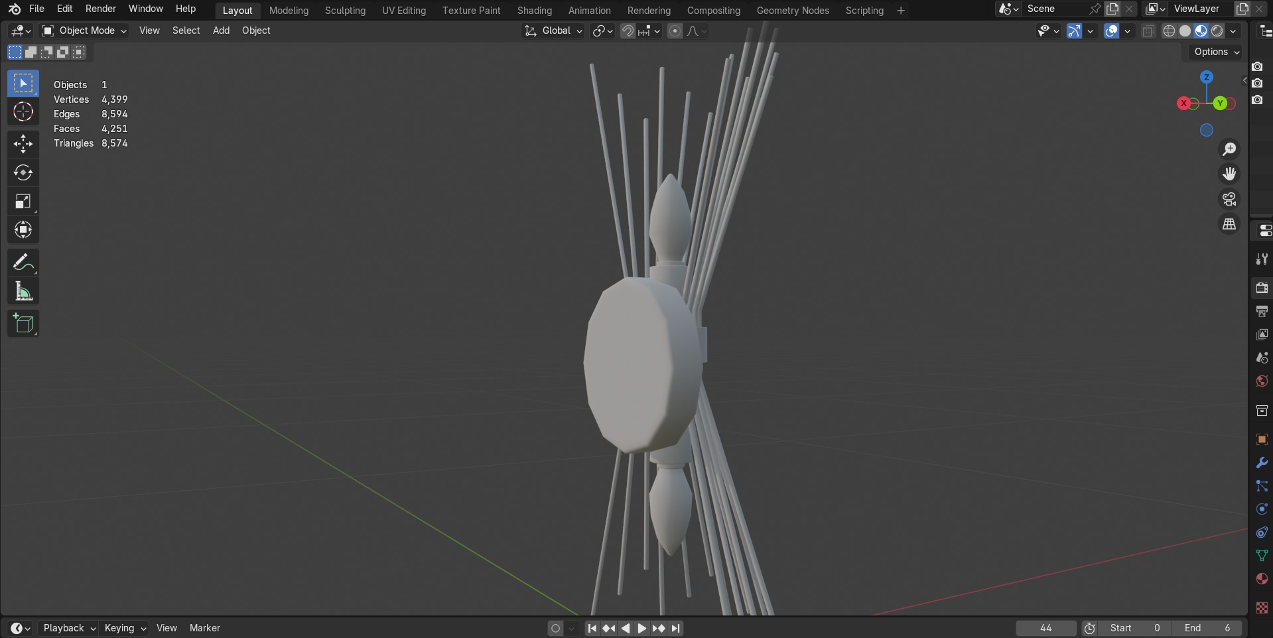Viewport: 1273px width, 638px height.
Task: Open the Output properties tab
Action: tap(1262, 311)
